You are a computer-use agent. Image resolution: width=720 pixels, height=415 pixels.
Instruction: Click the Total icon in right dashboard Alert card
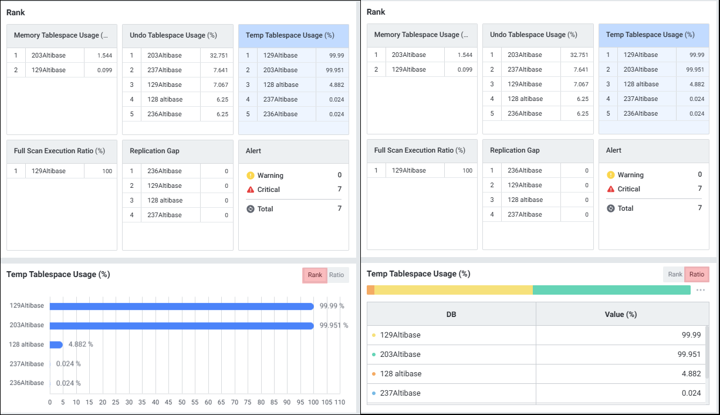[x=611, y=208]
